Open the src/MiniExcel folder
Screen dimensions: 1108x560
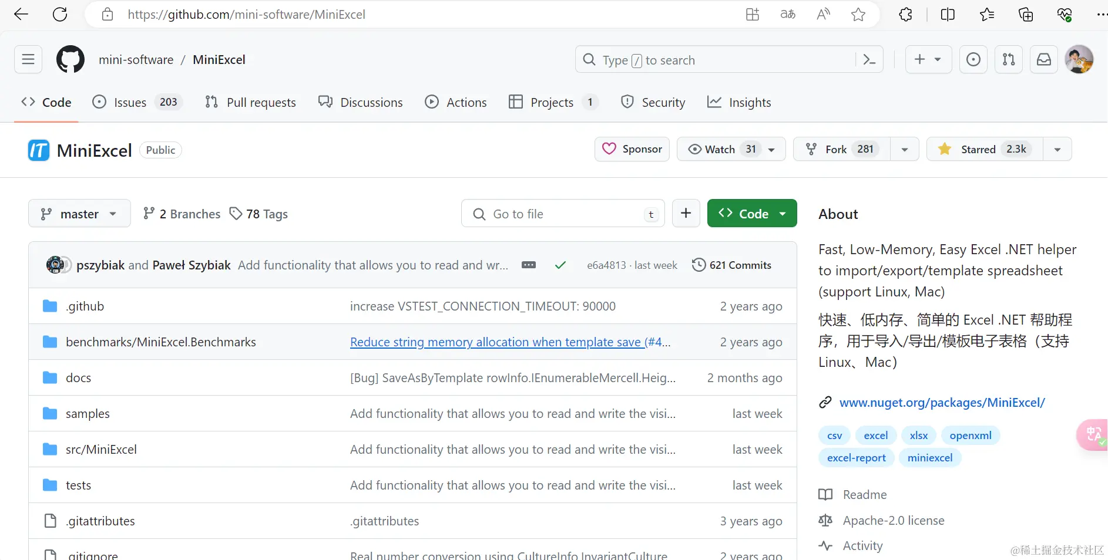[101, 450]
